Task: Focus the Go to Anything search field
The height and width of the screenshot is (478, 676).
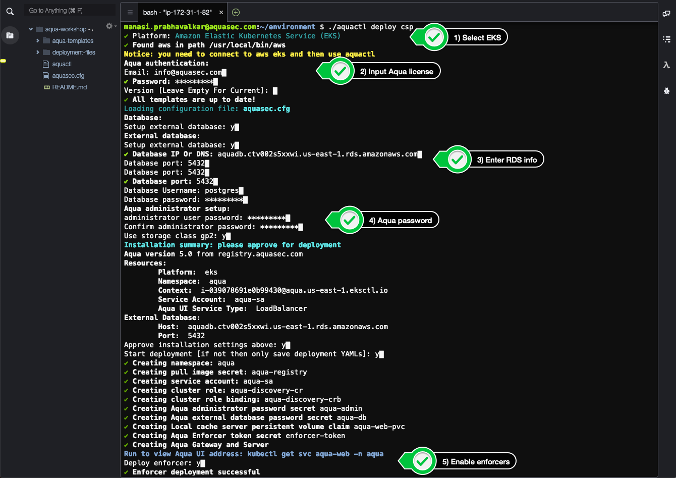Action: (70, 11)
